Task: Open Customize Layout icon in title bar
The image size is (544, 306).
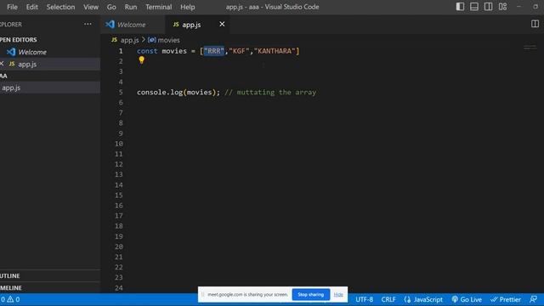Action: 502,7
